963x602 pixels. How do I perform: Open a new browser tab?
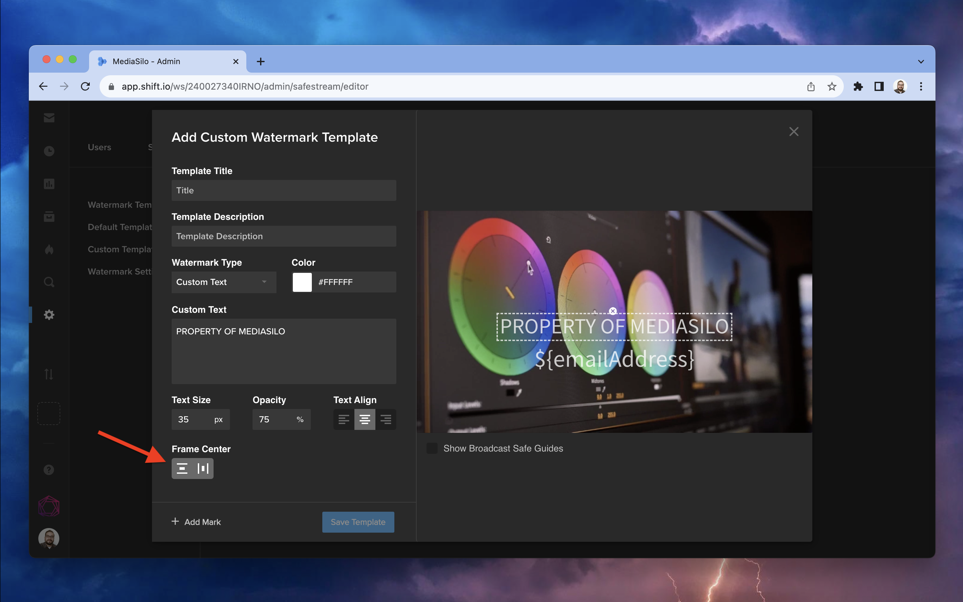pos(261,61)
